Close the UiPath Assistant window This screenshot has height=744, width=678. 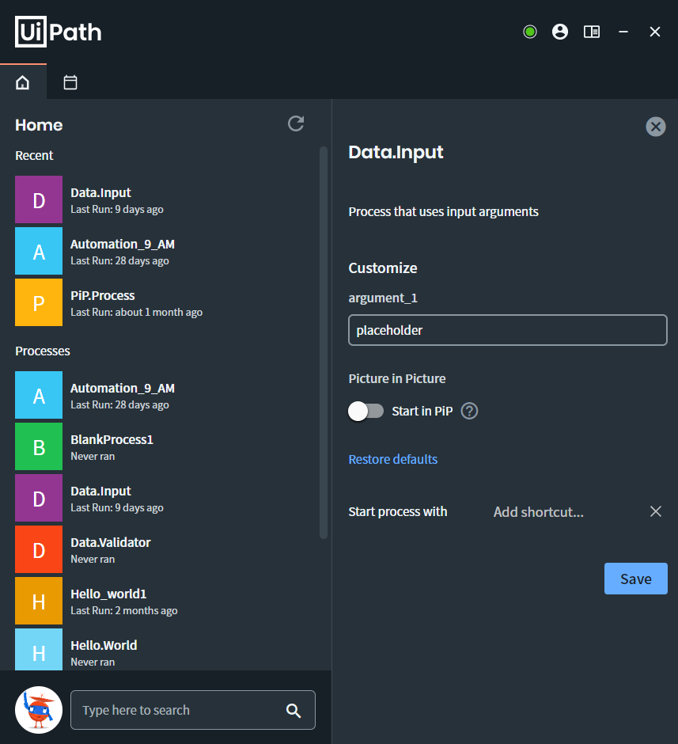[x=655, y=32]
